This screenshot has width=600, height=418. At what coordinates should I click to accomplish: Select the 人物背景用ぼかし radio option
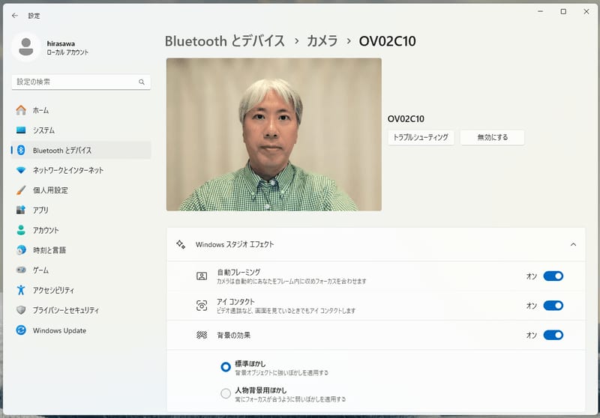tap(226, 393)
